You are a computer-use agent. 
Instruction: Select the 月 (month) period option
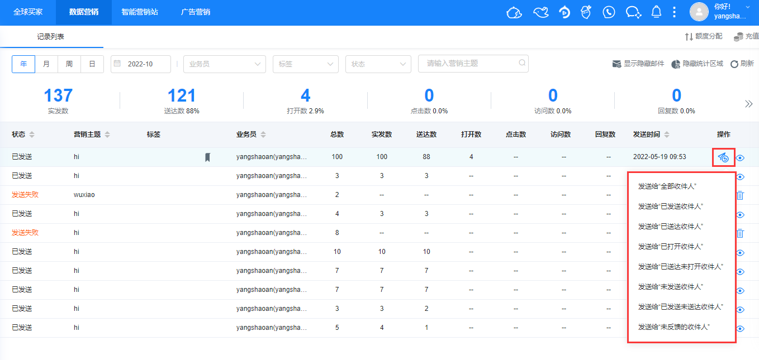tap(46, 64)
